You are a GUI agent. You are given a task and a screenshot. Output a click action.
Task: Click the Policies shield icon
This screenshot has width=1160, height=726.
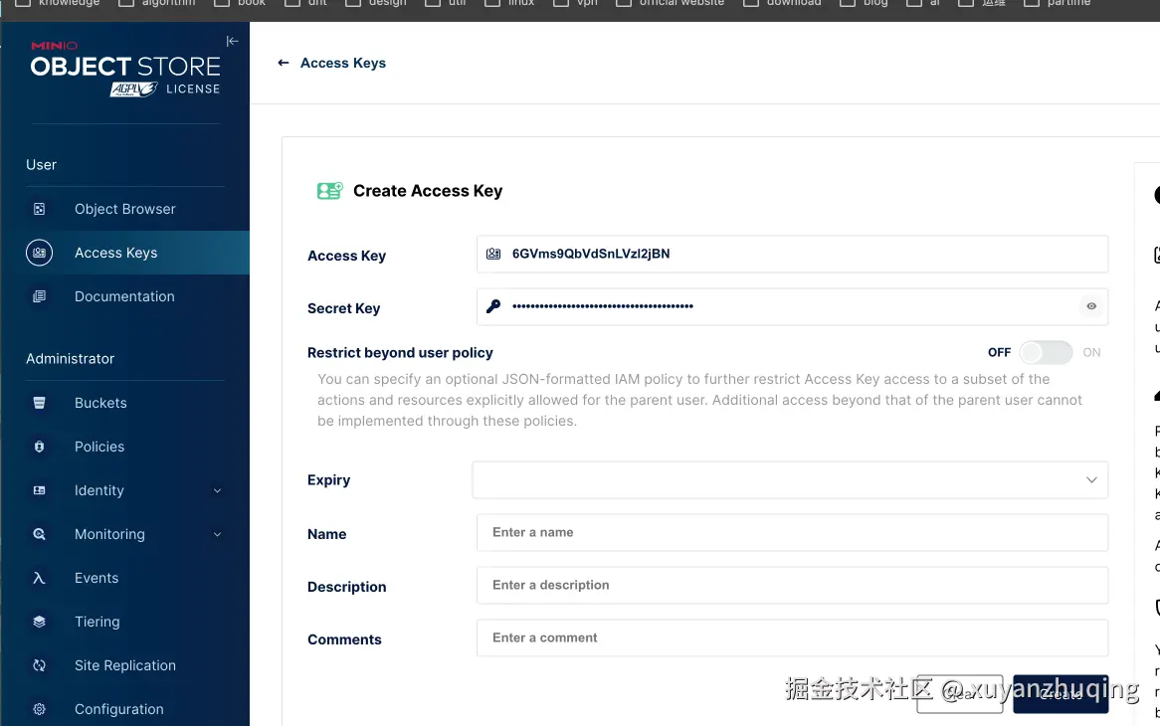[39, 447]
